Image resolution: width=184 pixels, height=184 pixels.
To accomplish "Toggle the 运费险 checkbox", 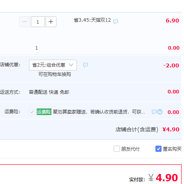I will (32, 112).
